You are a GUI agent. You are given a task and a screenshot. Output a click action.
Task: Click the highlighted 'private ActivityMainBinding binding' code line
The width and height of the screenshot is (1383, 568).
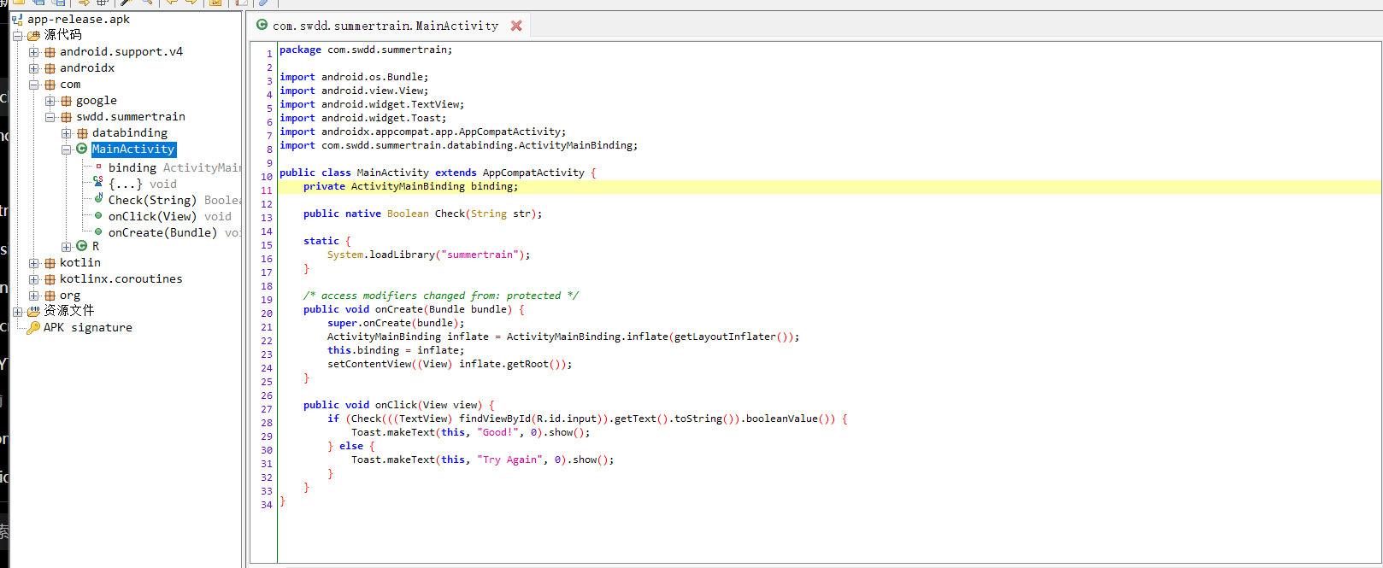click(410, 186)
